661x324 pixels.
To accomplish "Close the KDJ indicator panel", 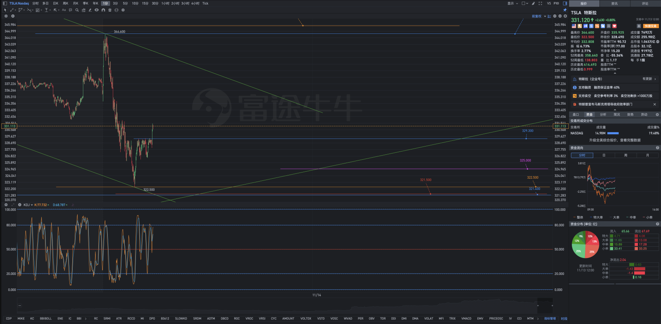I will click(19, 205).
